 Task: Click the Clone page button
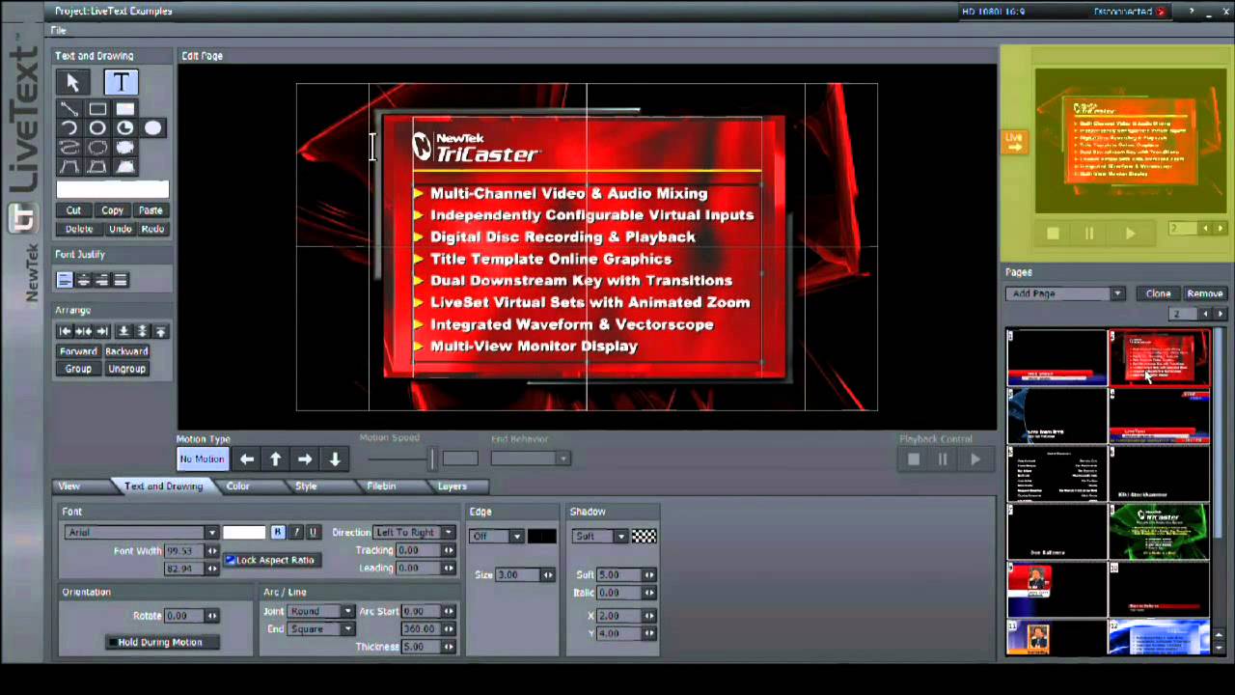(1158, 293)
